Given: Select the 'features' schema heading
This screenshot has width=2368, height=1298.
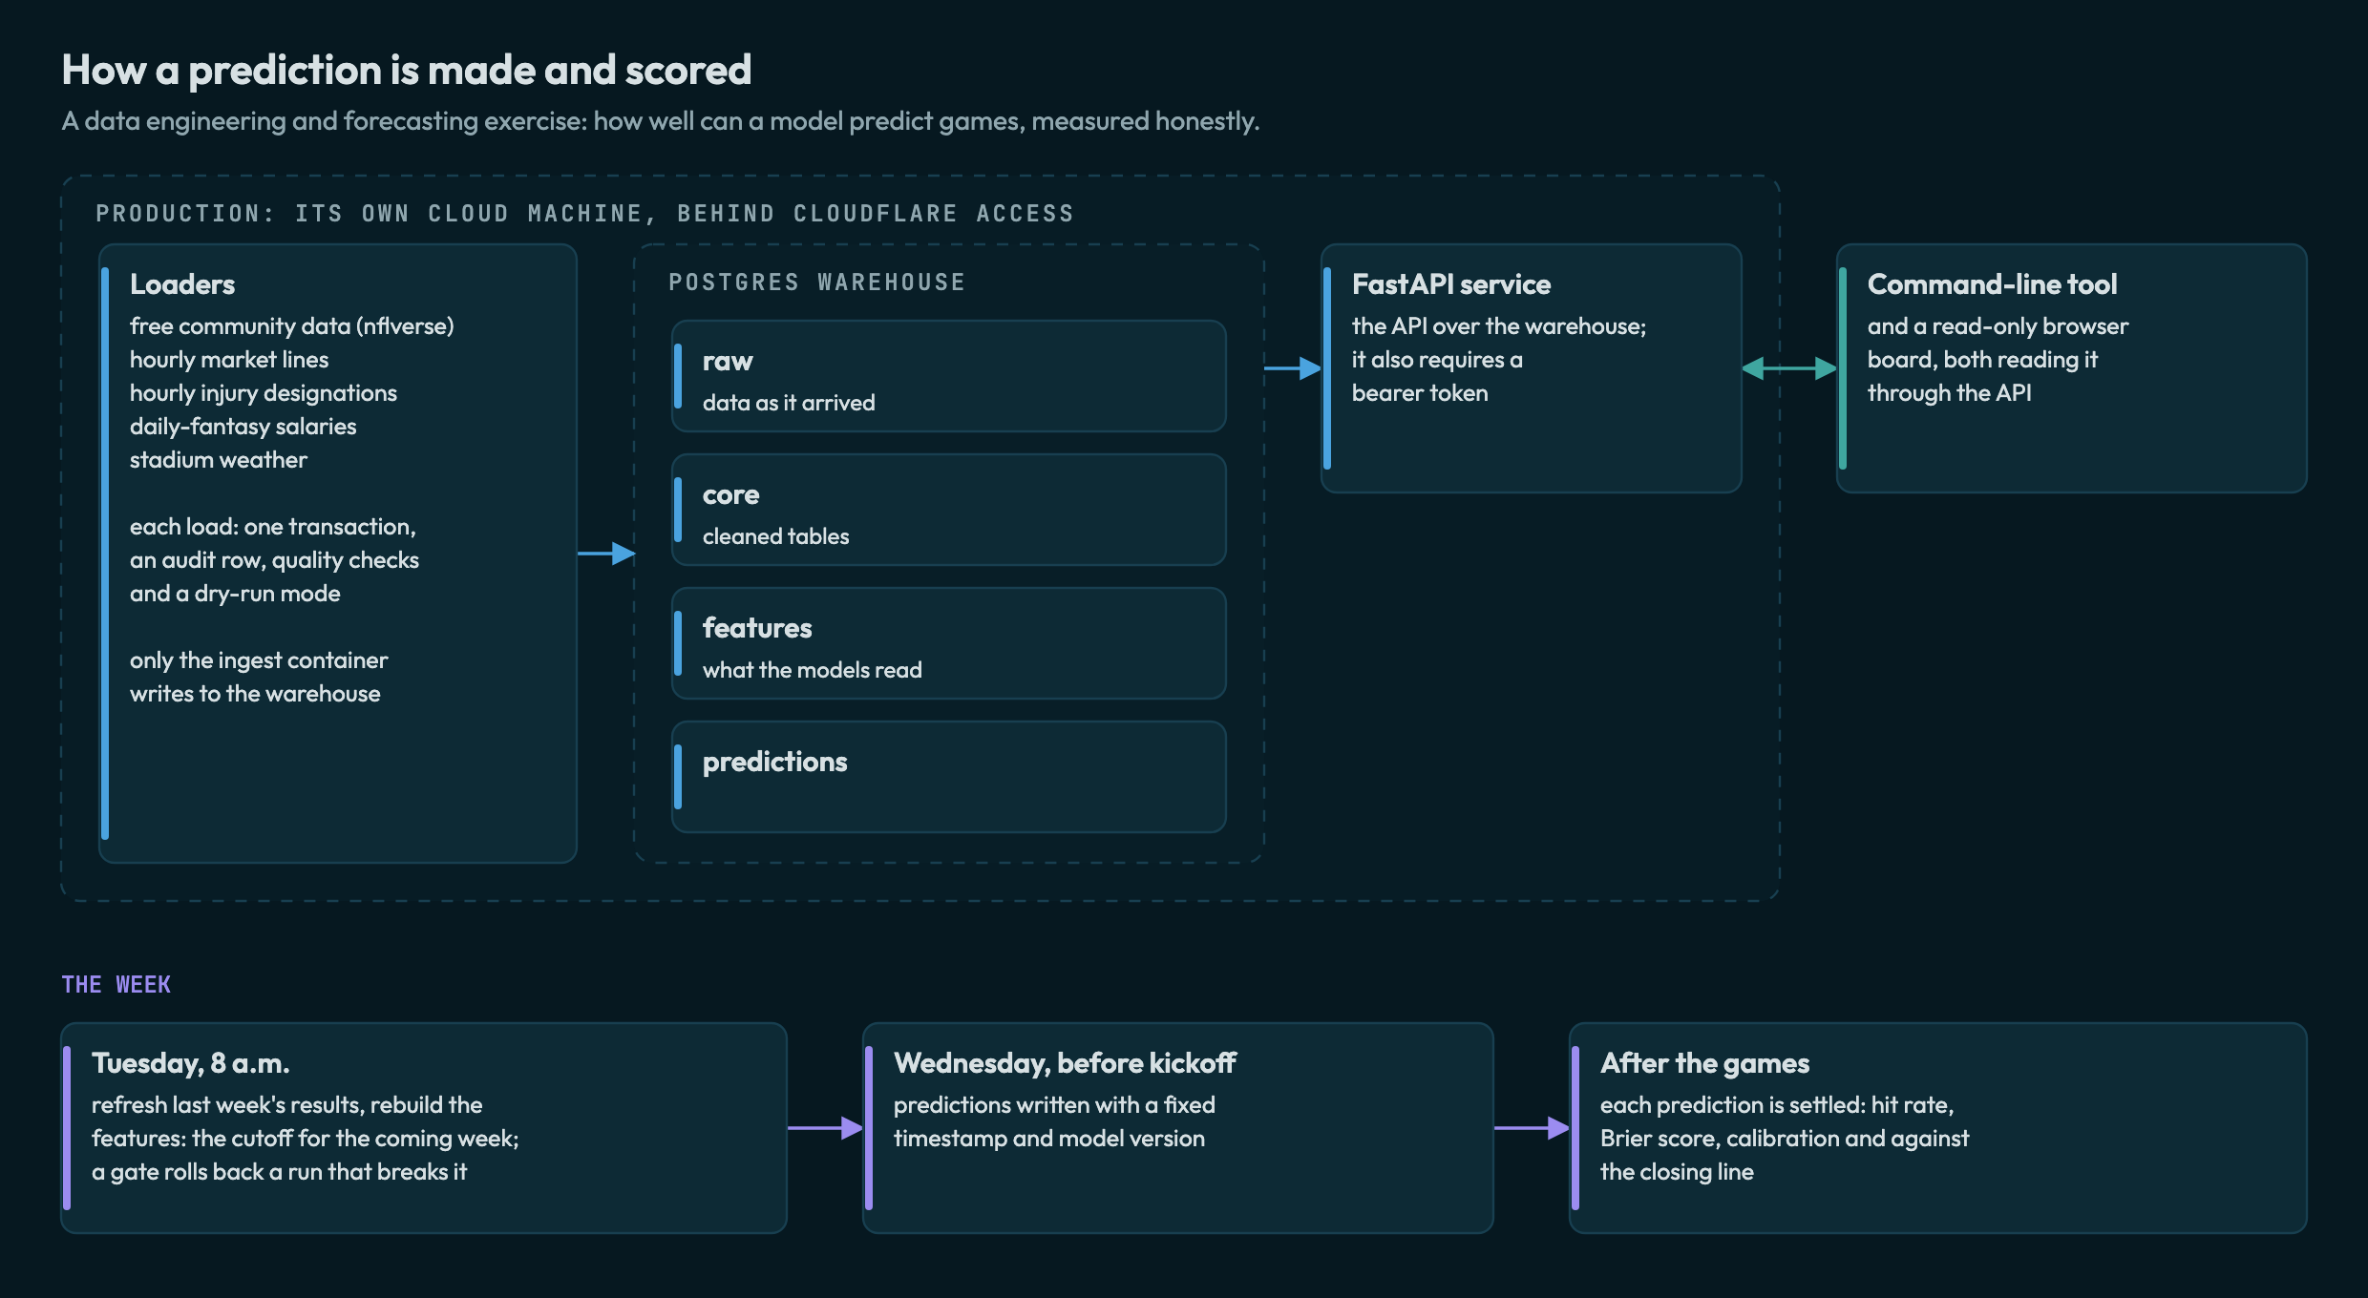Looking at the screenshot, I should point(757,628).
